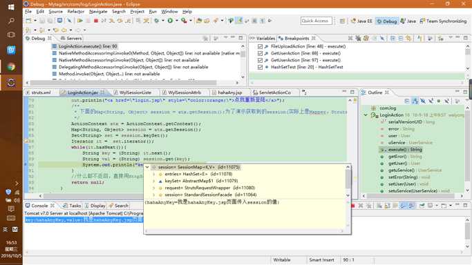Open the Refactor menu
The image size is (472, 265).
tap(75, 12)
